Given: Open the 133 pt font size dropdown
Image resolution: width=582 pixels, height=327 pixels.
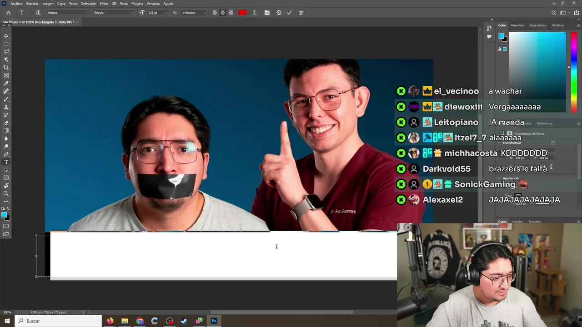Looking at the screenshot, I should 158,13.
